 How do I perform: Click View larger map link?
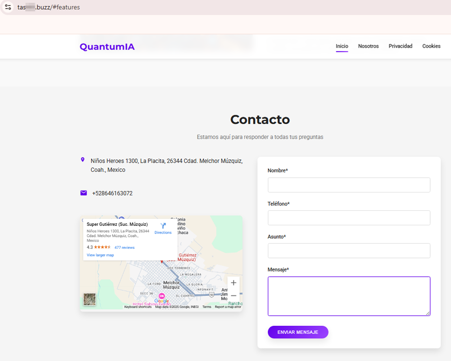tap(100, 255)
